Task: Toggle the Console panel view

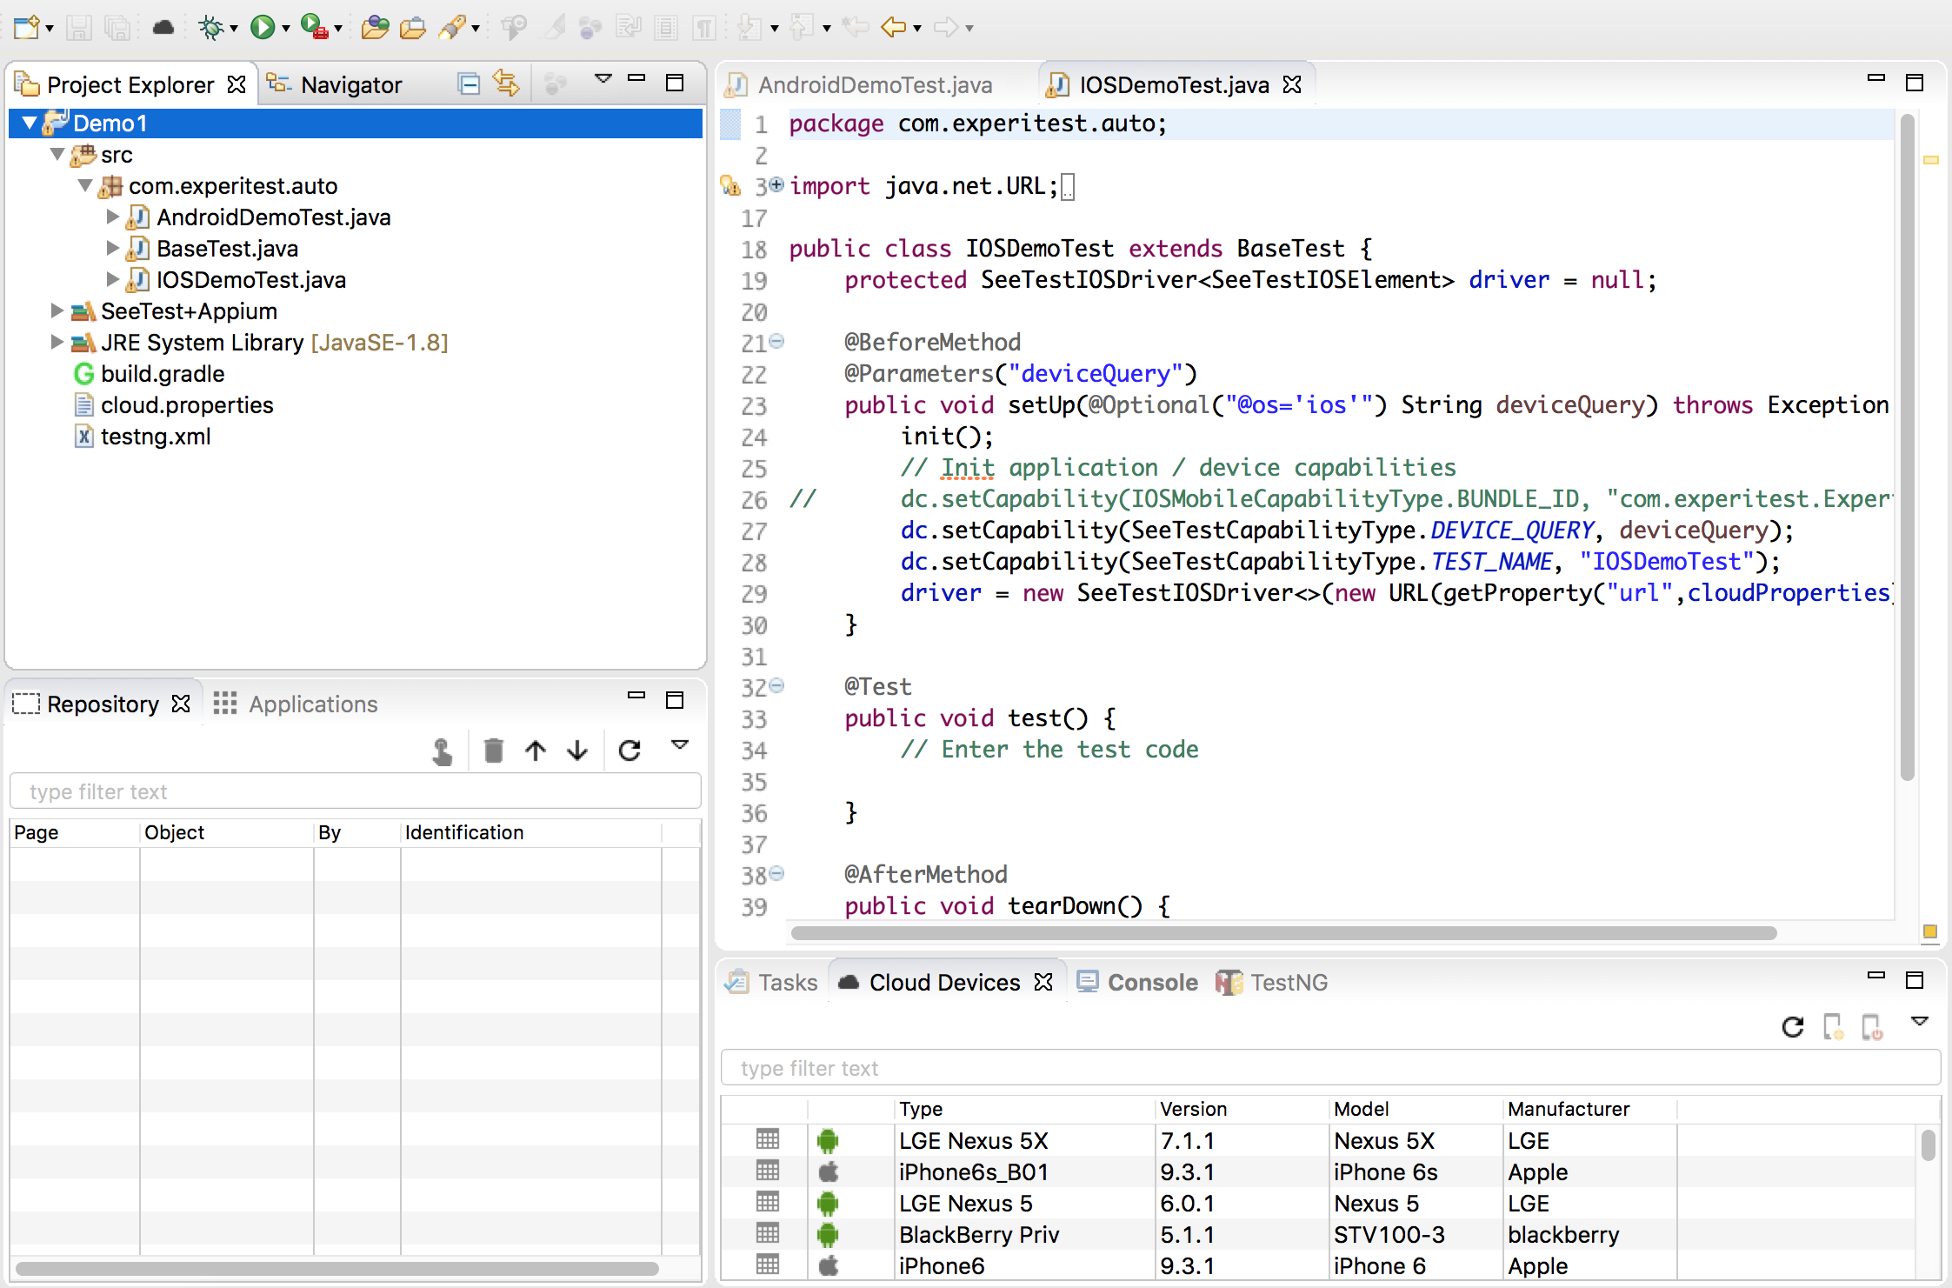Action: point(1150,982)
